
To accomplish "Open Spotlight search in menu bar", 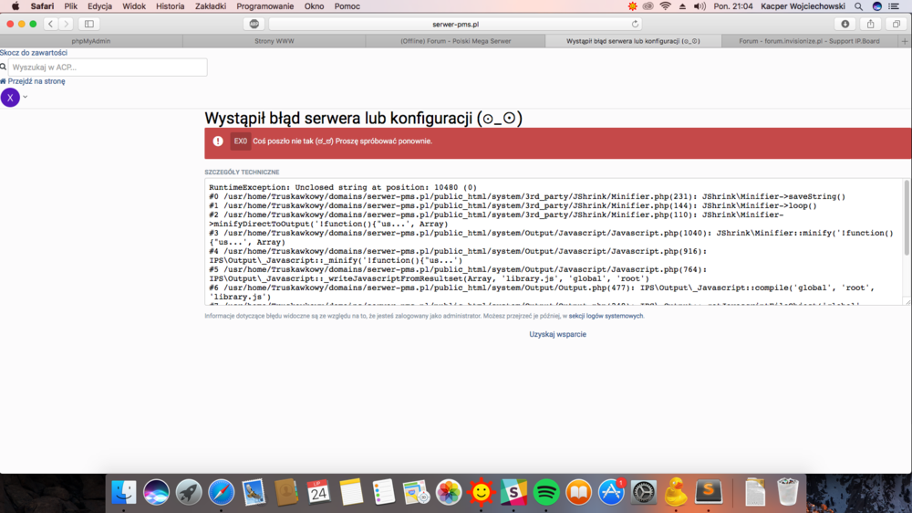I will (858, 6).
